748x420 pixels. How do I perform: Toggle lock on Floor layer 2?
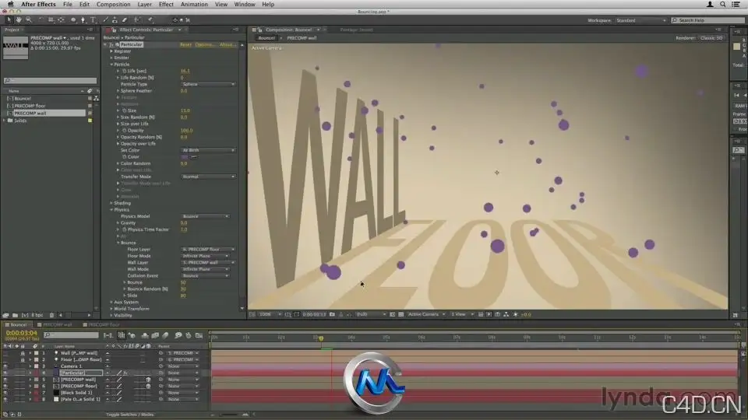(x=23, y=360)
